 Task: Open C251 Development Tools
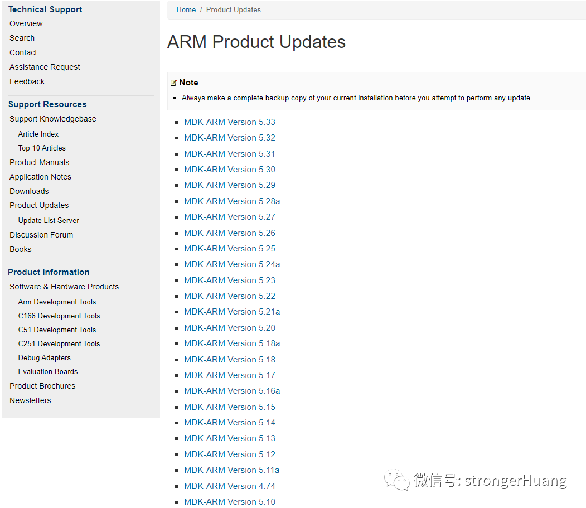[59, 343]
